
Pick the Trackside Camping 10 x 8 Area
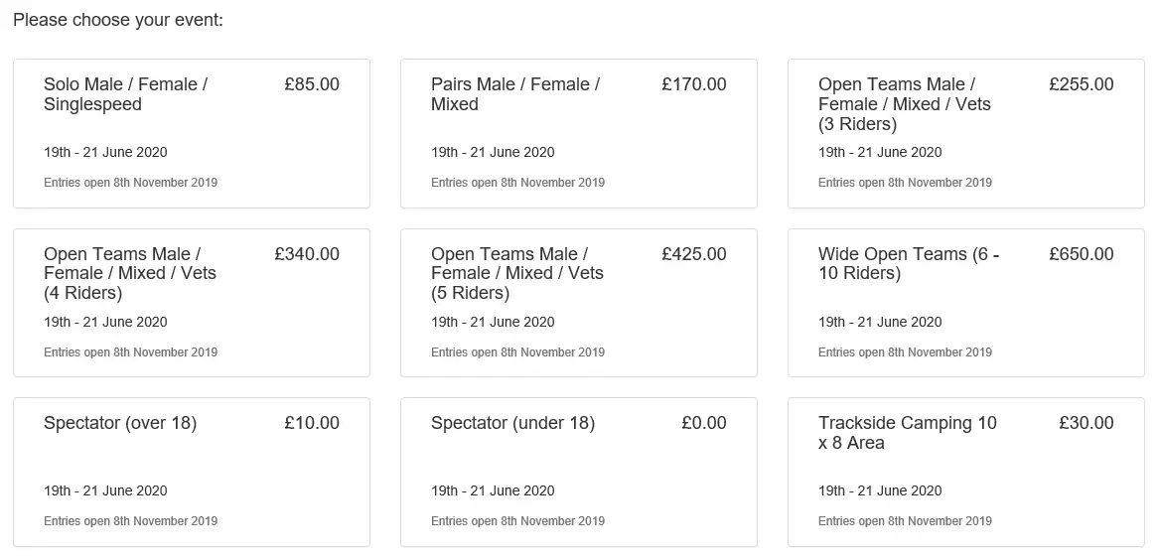point(966,473)
